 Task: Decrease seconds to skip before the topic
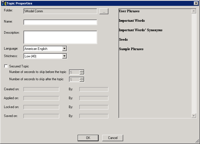pos(82,74)
